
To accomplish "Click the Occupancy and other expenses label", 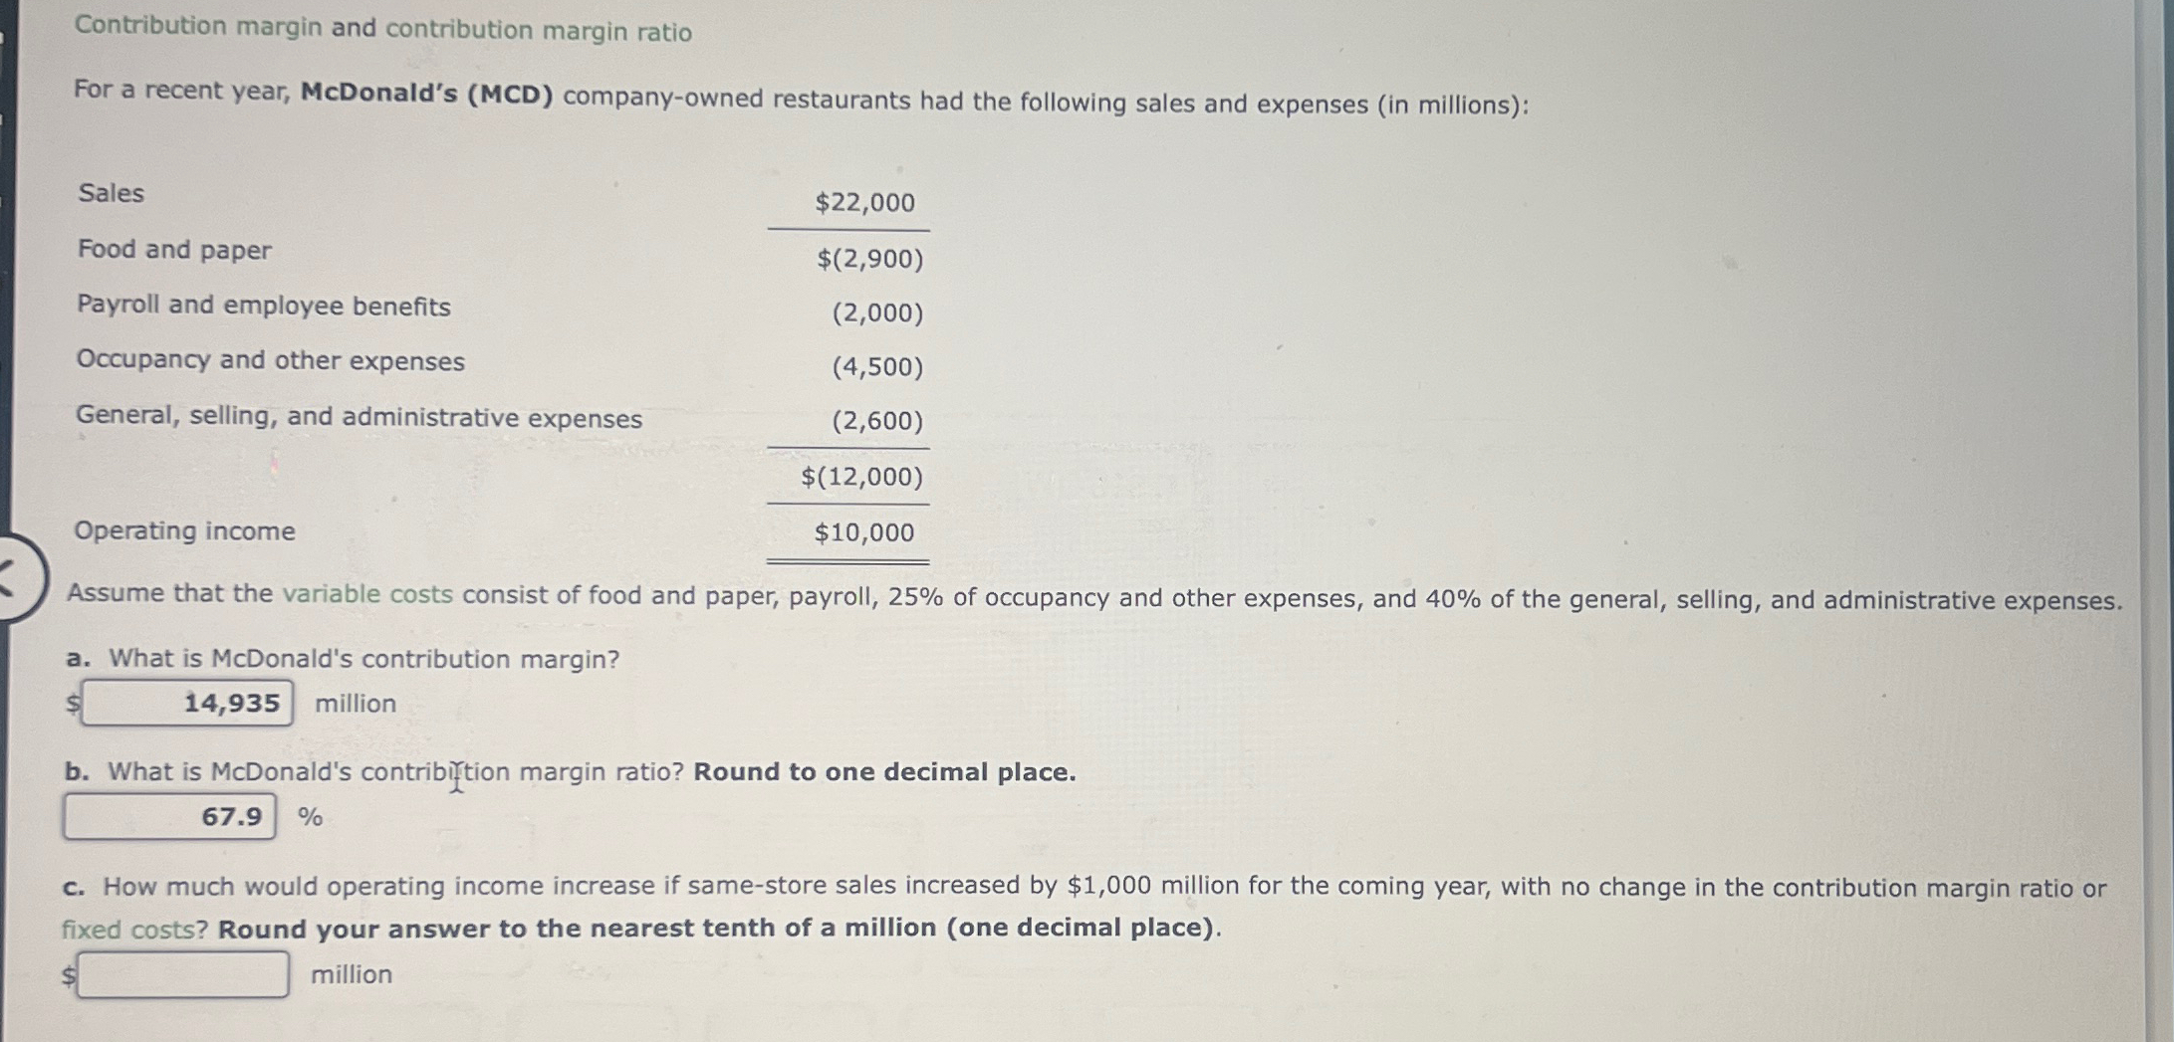I will [270, 360].
